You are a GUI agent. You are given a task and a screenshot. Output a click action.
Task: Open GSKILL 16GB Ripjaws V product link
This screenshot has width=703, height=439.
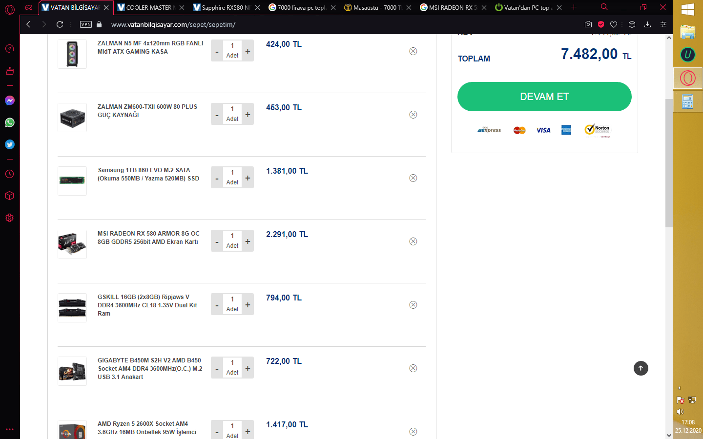[x=147, y=305]
